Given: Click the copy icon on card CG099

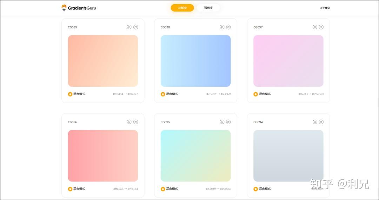Looking at the screenshot, I should tap(136, 27).
